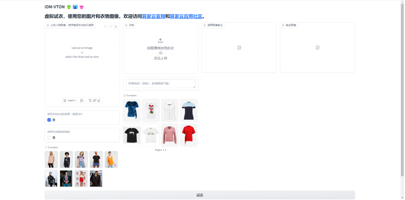
Task: Click the trash icon to clear person image
Action: (x=116, y=27)
